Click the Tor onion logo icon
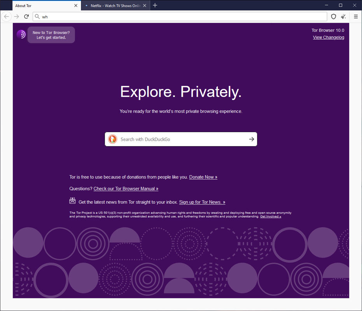Image resolution: width=362 pixels, height=311 pixels. (x=21, y=34)
